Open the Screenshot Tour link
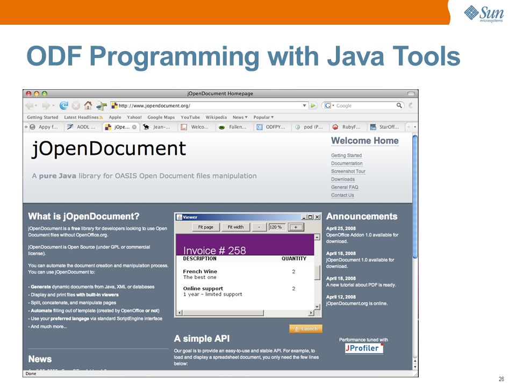Image resolution: width=516 pixels, height=387 pixels. (348, 171)
